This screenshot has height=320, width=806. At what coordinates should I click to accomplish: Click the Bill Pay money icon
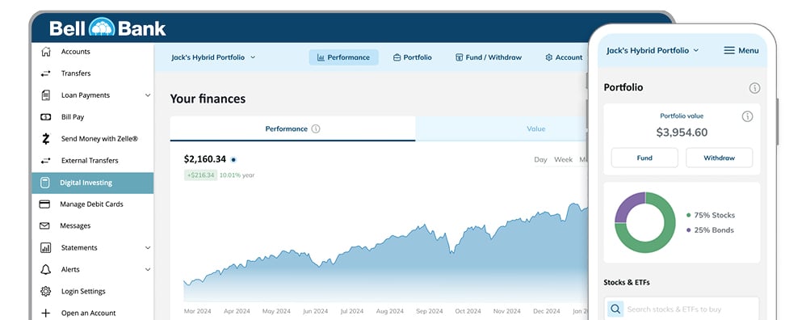pyautogui.click(x=46, y=117)
